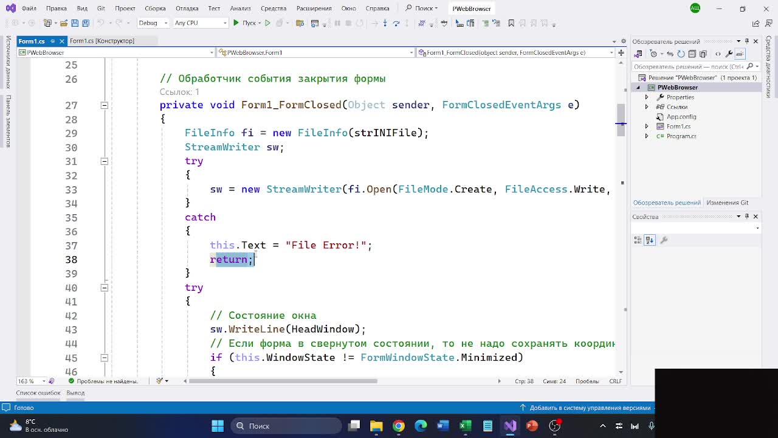
Task: Select App.config in Solution Explorer
Action: [x=681, y=117]
